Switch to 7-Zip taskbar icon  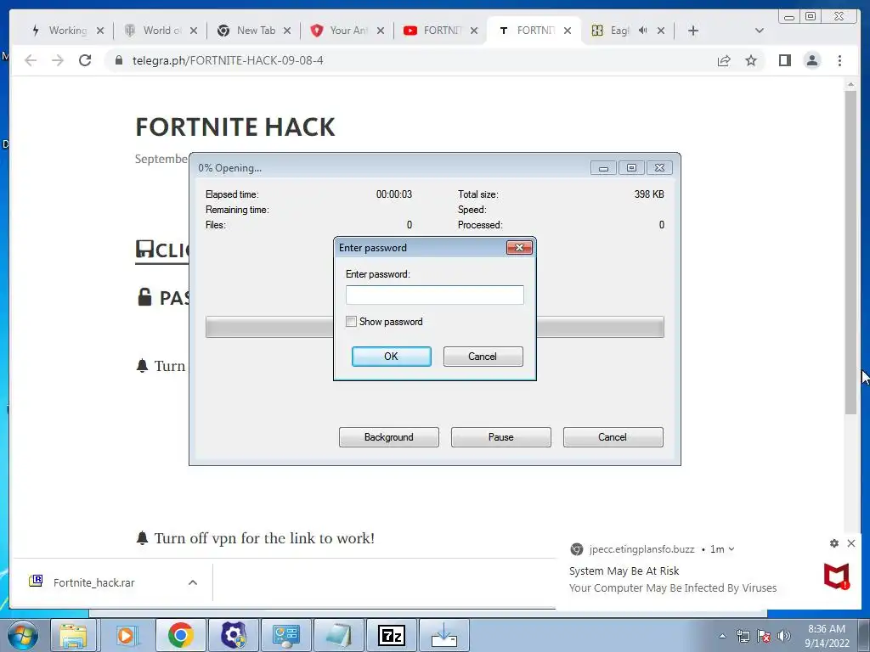pos(392,635)
